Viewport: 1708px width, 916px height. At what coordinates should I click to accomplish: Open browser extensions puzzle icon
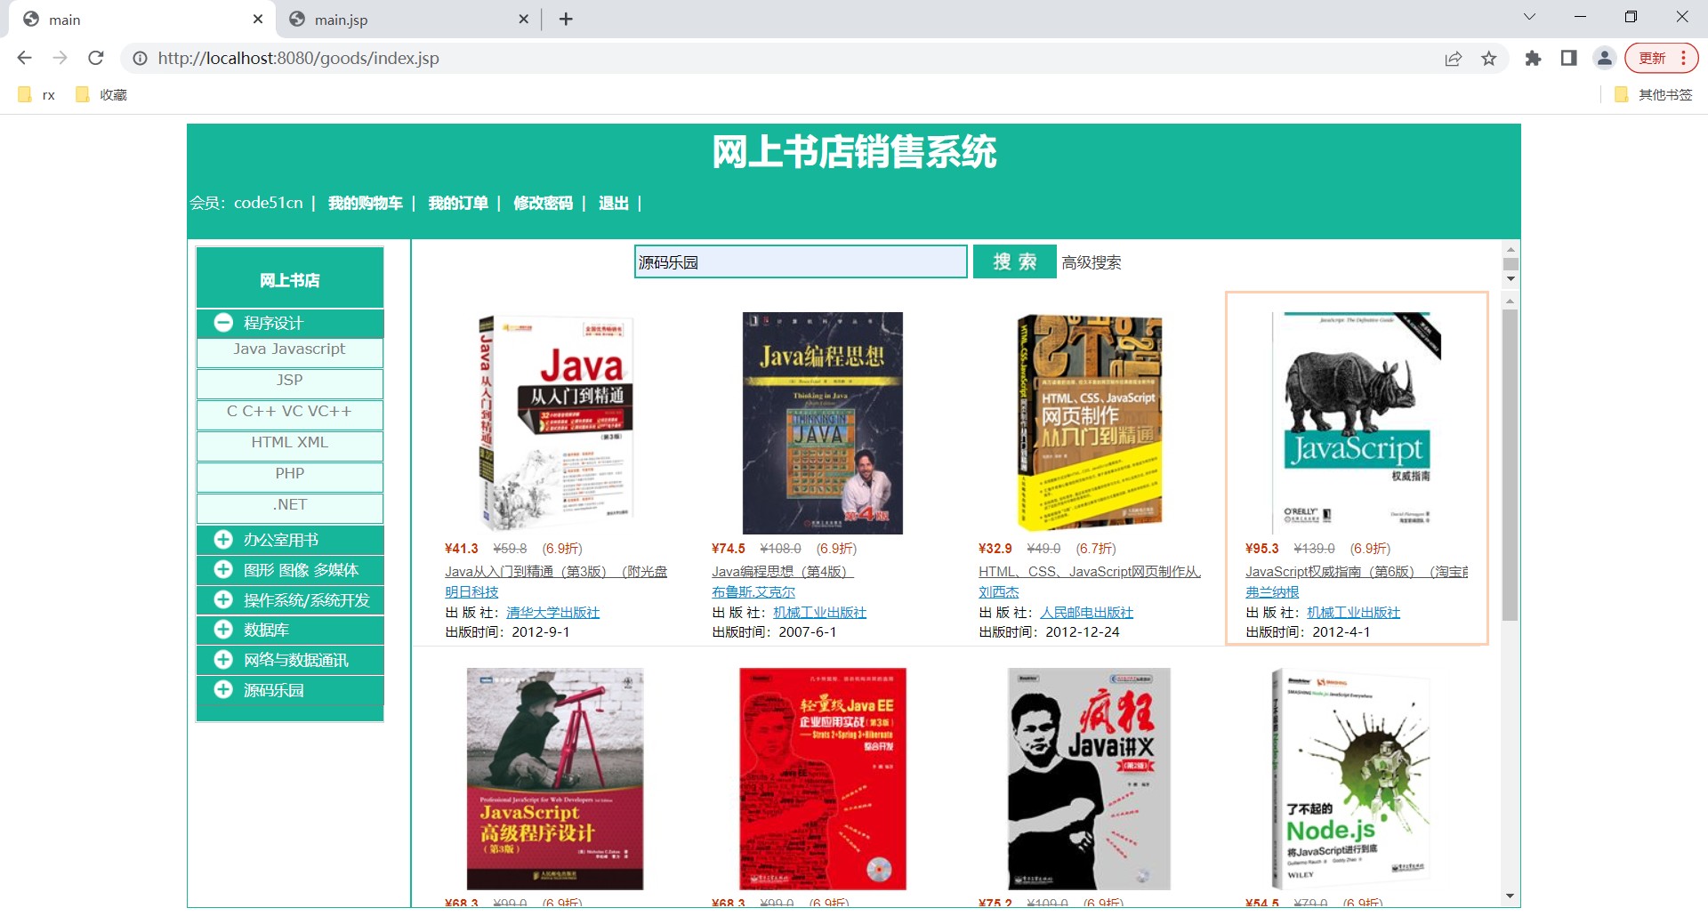point(1533,58)
